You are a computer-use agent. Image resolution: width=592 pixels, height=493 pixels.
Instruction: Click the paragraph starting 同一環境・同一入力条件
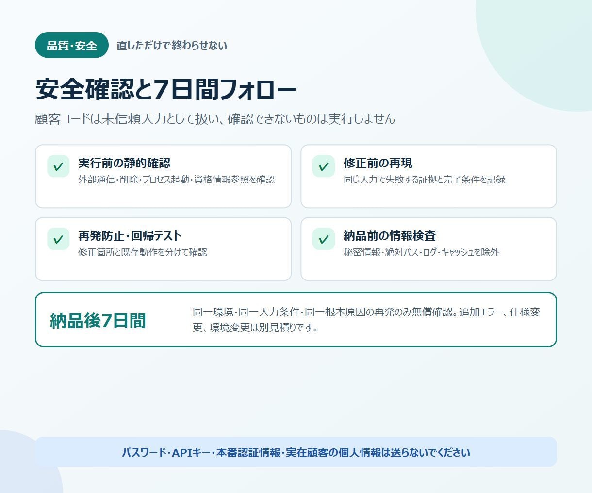366,320
